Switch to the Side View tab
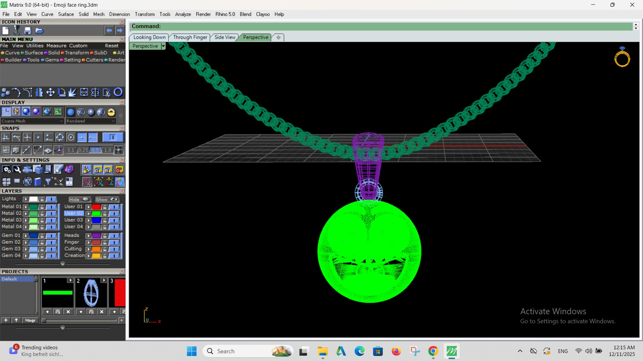The height and width of the screenshot is (361, 643). point(225,37)
